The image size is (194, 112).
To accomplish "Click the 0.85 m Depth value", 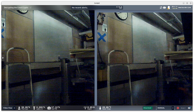I will click(x=91, y=107).
